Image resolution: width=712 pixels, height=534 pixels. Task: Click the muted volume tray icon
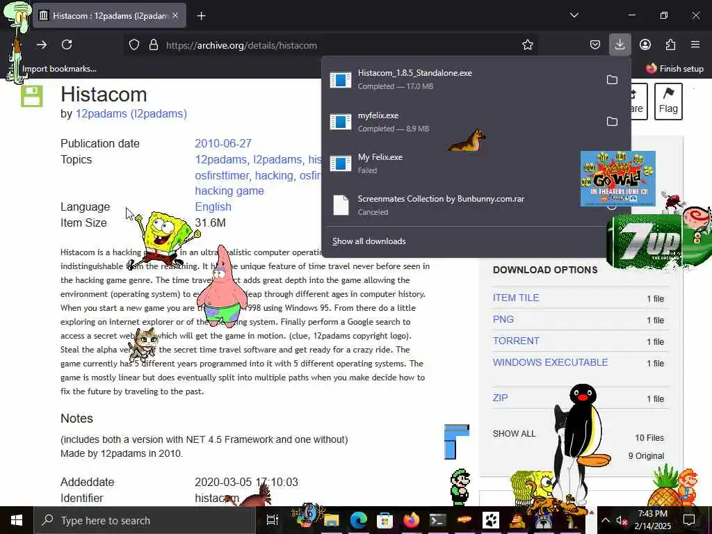(x=621, y=521)
